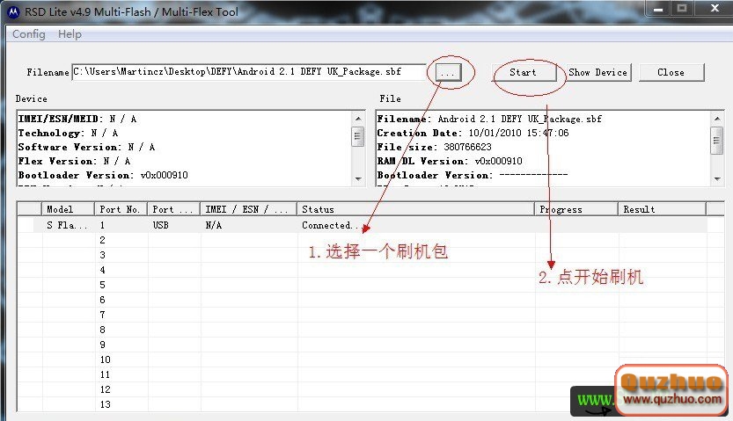Click the Device panel scrollbar thumb
Image resolution: width=733 pixels, height=421 pixels.
357,136
